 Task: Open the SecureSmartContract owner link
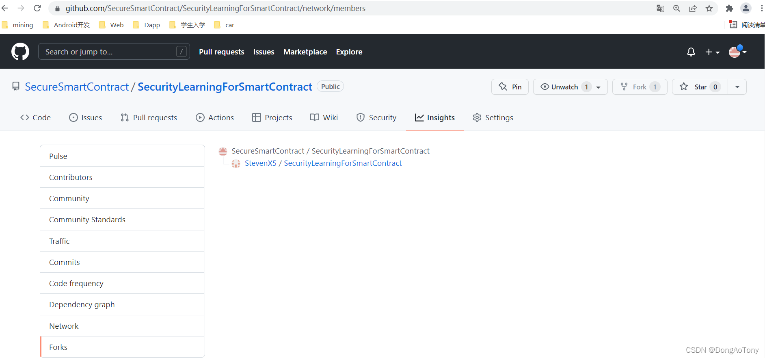pyautogui.click(x=77, y=87)
